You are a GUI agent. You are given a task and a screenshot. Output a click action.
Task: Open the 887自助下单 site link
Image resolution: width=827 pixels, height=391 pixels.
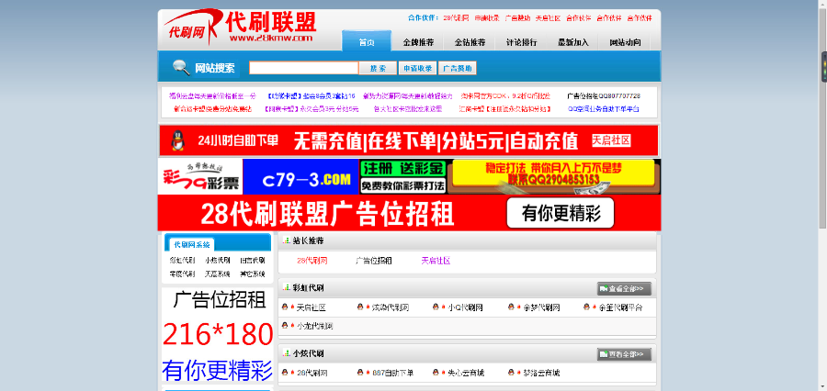393,373
